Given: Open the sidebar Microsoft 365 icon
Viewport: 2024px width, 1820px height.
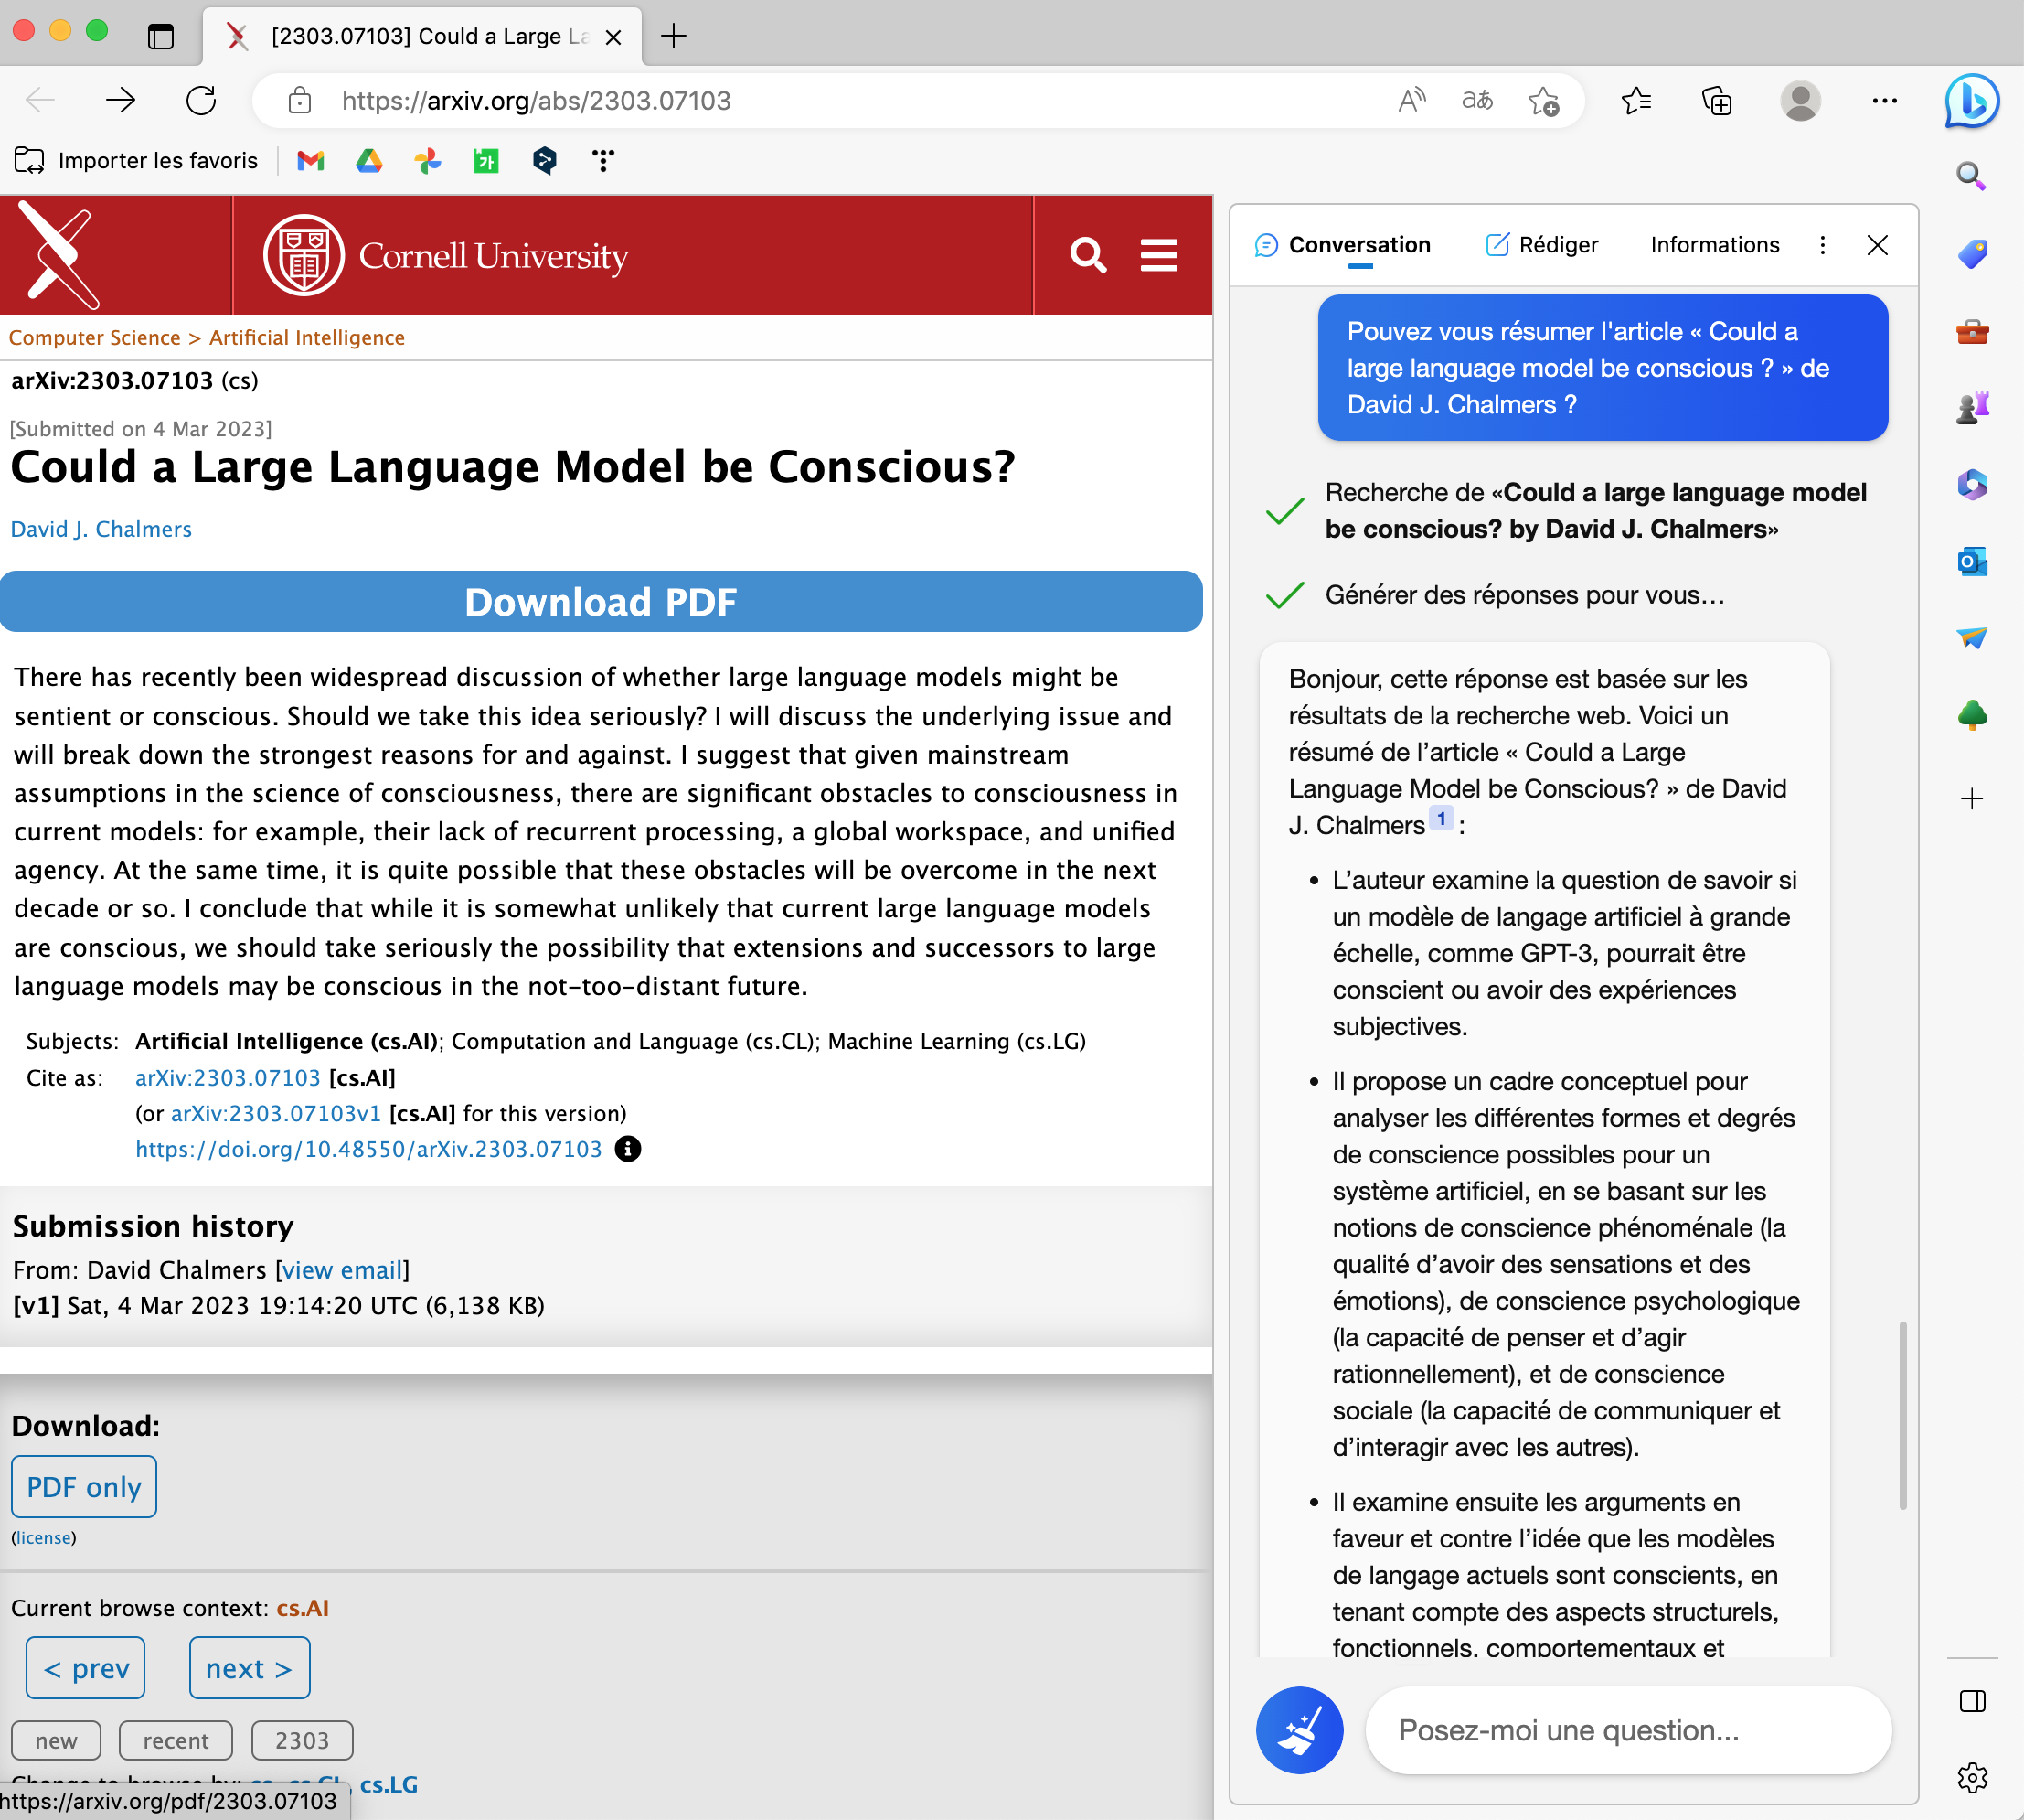Looking at the screenshot, I should (1971, 485).
